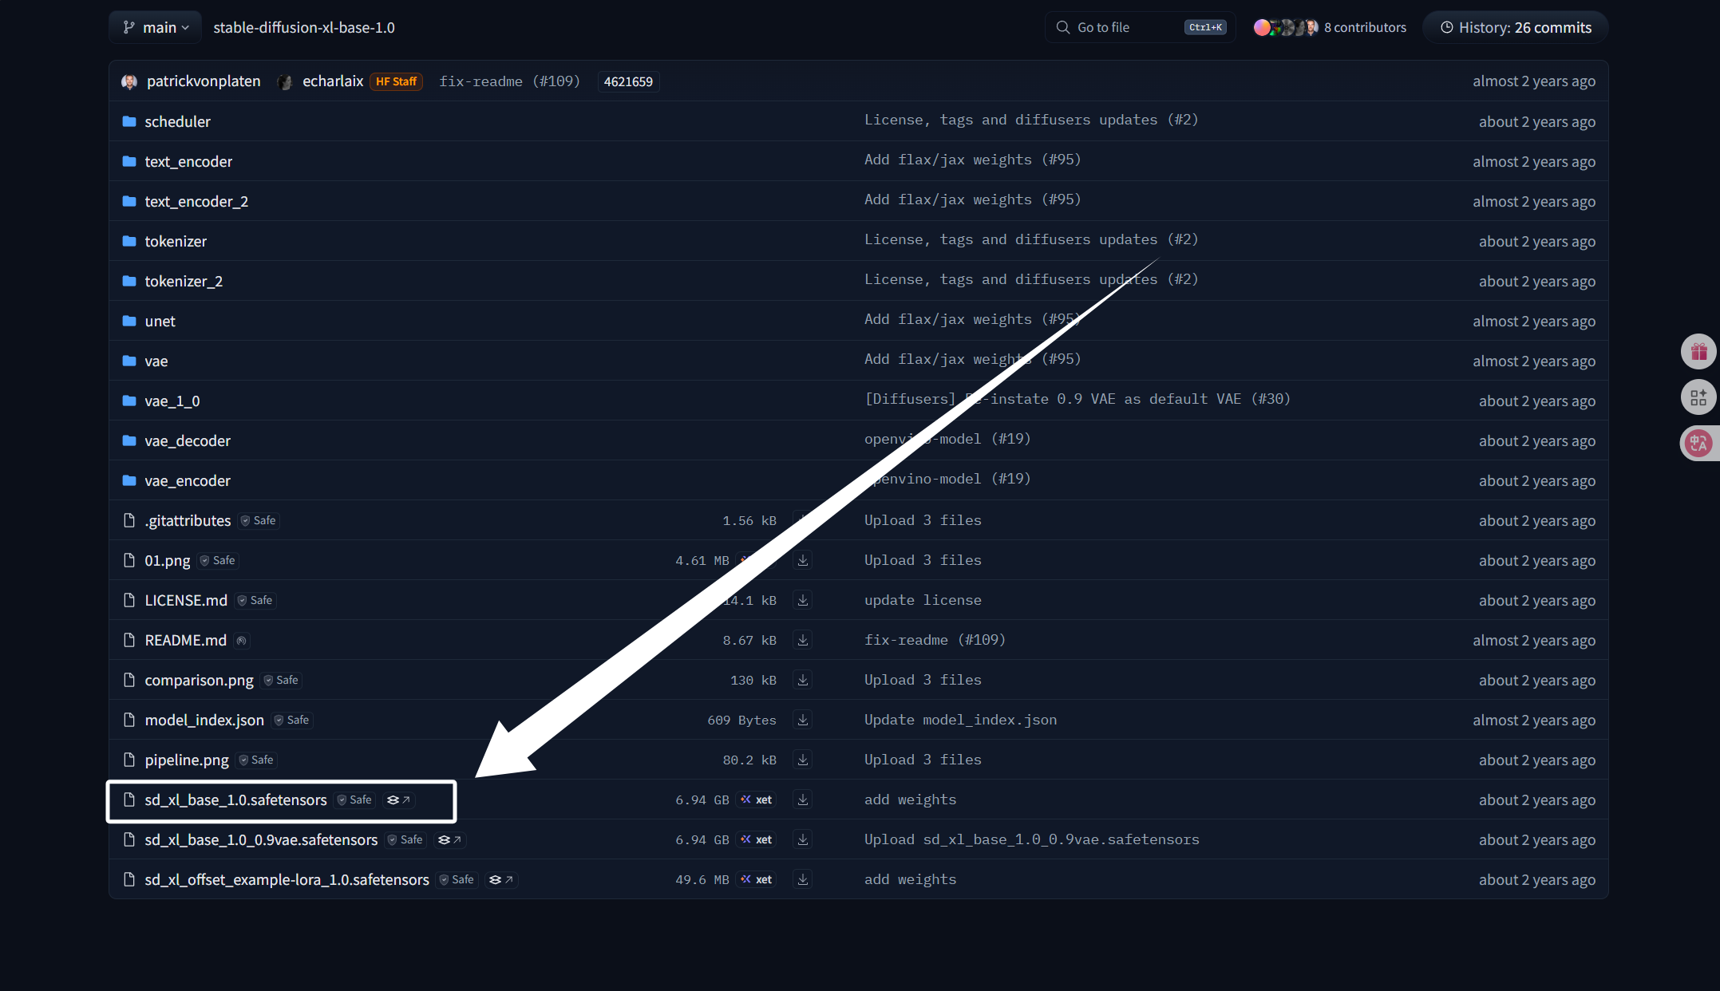Image resolution: width=1720 pixels, height=991 pixels.
Task: Click the Safe badge next to model_index.json
Action: click(x=292, y=720)
